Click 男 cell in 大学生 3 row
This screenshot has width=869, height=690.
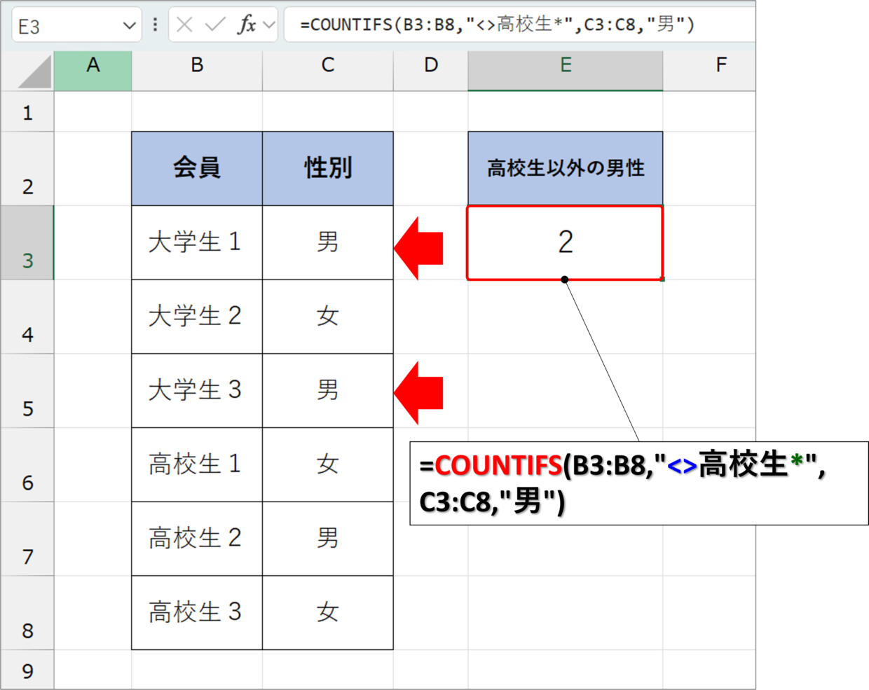(328, 391)
